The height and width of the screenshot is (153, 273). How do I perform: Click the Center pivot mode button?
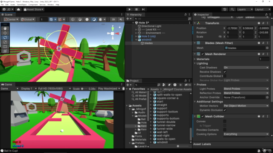coord(11,20)
